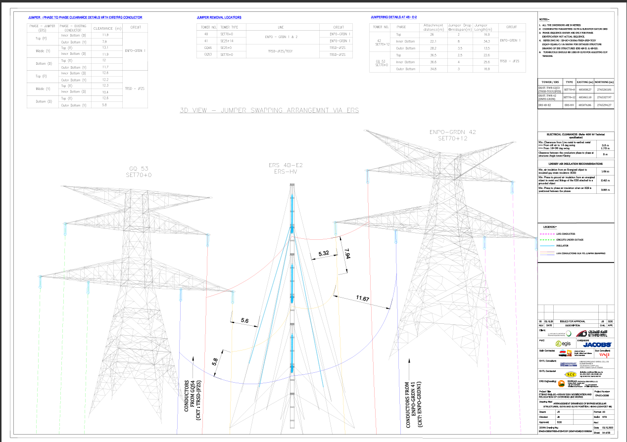Viewport: 627px width, 442px height.
Task: Select the 'JUMPER REMOVAL LOCATIONS' table heading
Action: 219,17
